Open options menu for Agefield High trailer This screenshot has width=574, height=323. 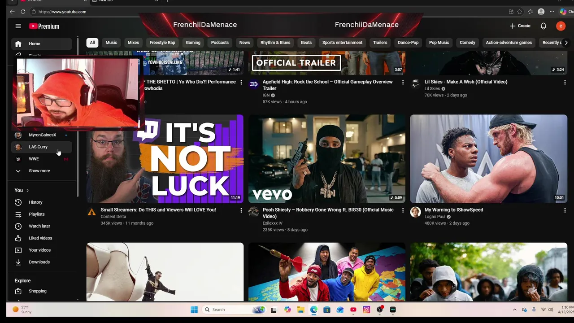(x=403, y=83)
